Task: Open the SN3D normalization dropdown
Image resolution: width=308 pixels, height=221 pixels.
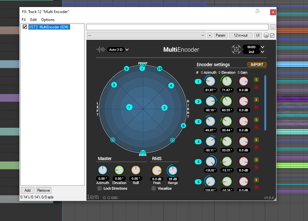Action: click(253, 47)
